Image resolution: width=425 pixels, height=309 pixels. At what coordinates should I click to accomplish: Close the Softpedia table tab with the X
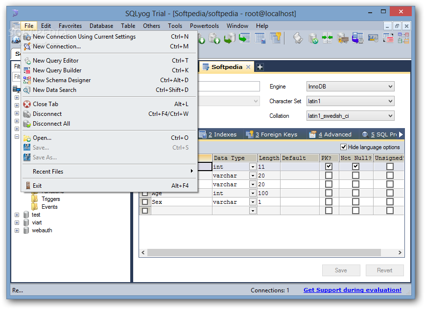[248, 67]
